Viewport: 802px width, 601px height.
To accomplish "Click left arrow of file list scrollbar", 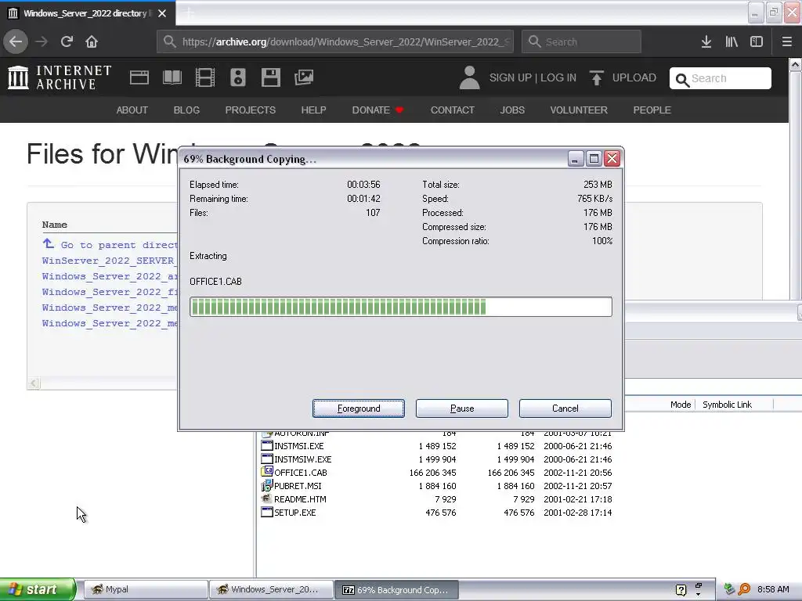I will click(34, 383).
